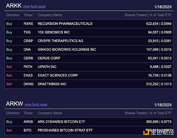
Task: Click the value 365,695 | 0.9775
Action: (x=159, y=122)
